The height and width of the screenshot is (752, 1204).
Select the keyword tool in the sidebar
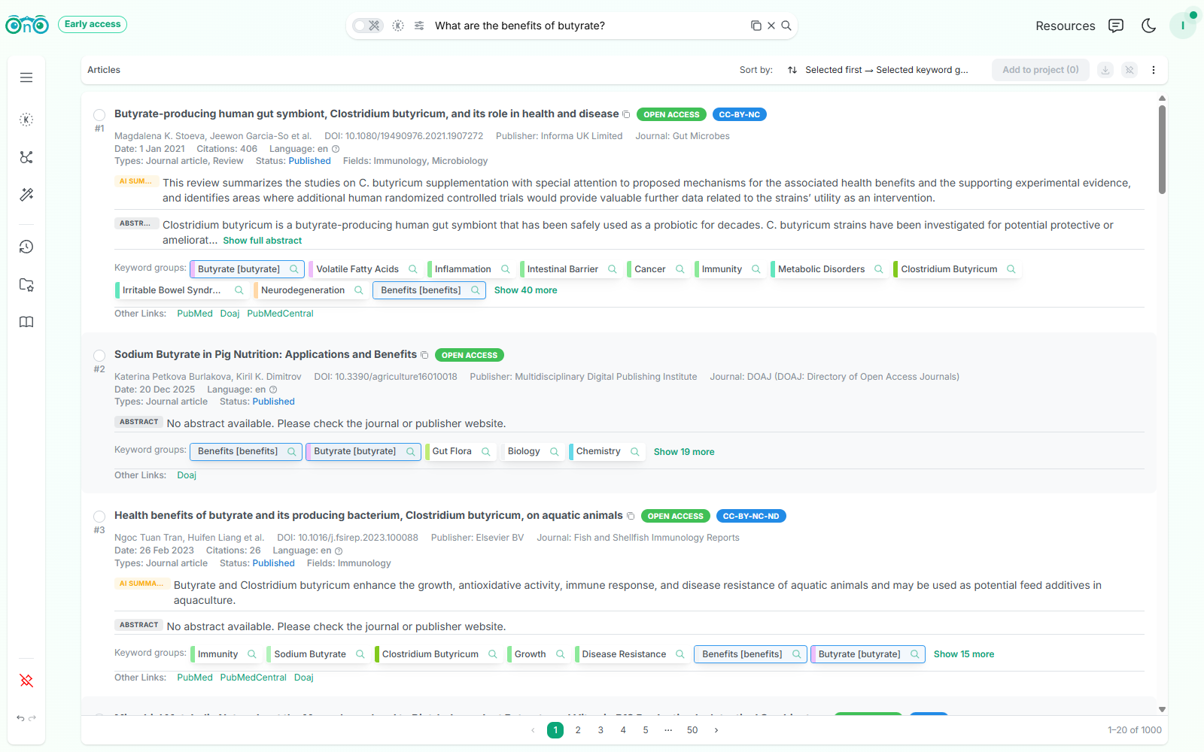click(26, 119)
